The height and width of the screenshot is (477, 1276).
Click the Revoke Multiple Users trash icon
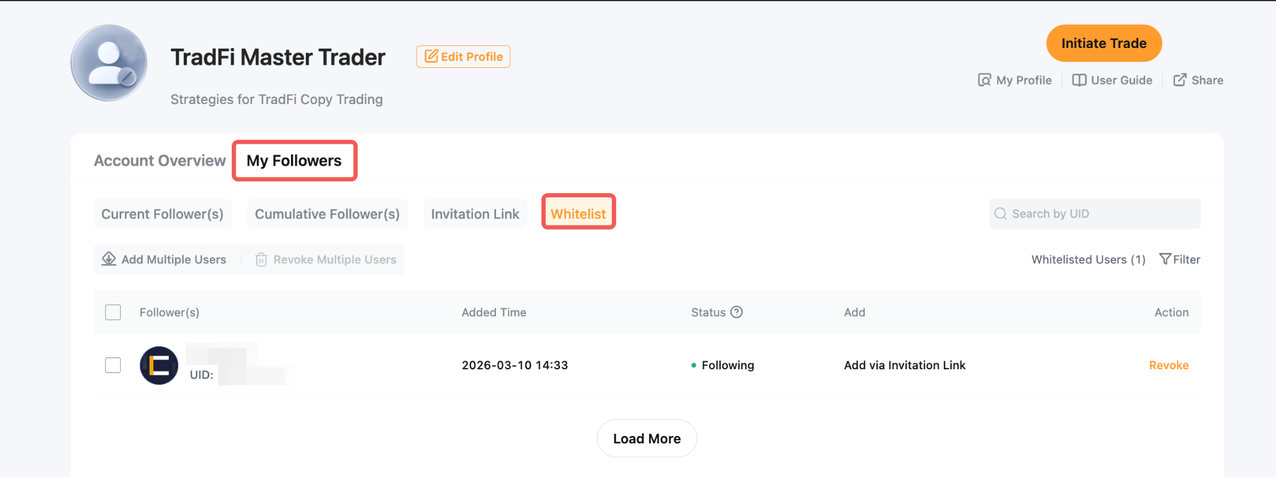pos(261,260)
